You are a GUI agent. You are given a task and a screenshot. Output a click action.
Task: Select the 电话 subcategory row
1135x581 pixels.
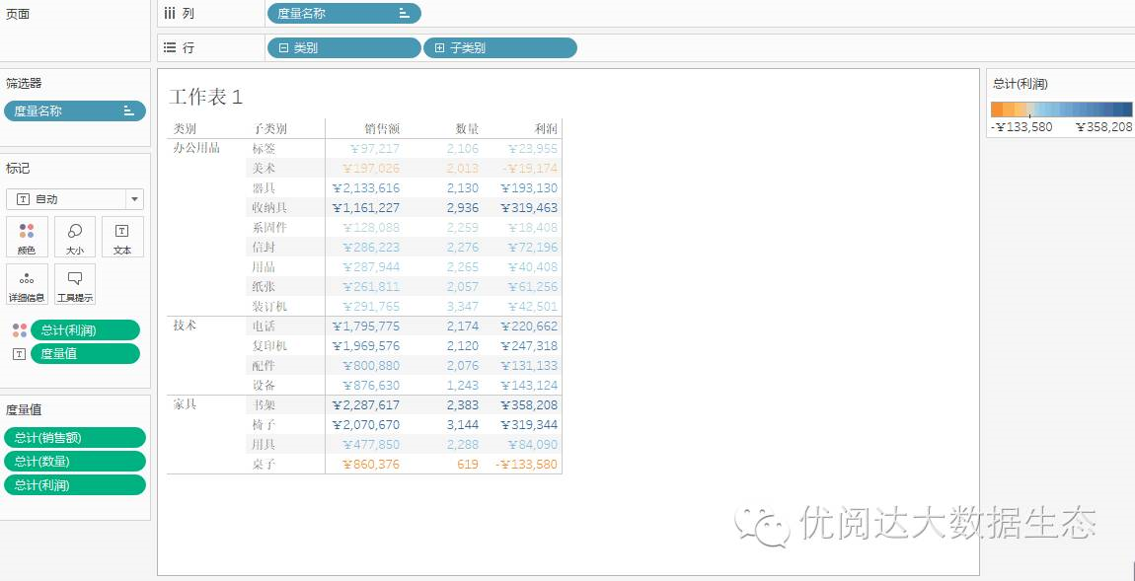point(265,327)
